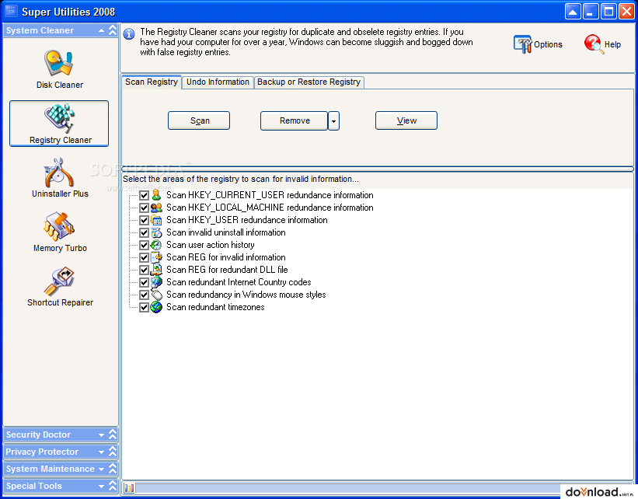The height and width of the screenshot is (499, 638).
Task: Open the Disk Cleaner tool
Action: tap(60, 68)
